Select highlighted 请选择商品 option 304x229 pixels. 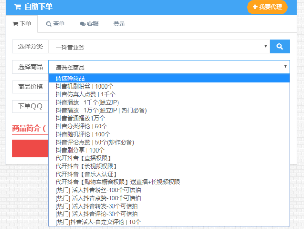(169, 78)
